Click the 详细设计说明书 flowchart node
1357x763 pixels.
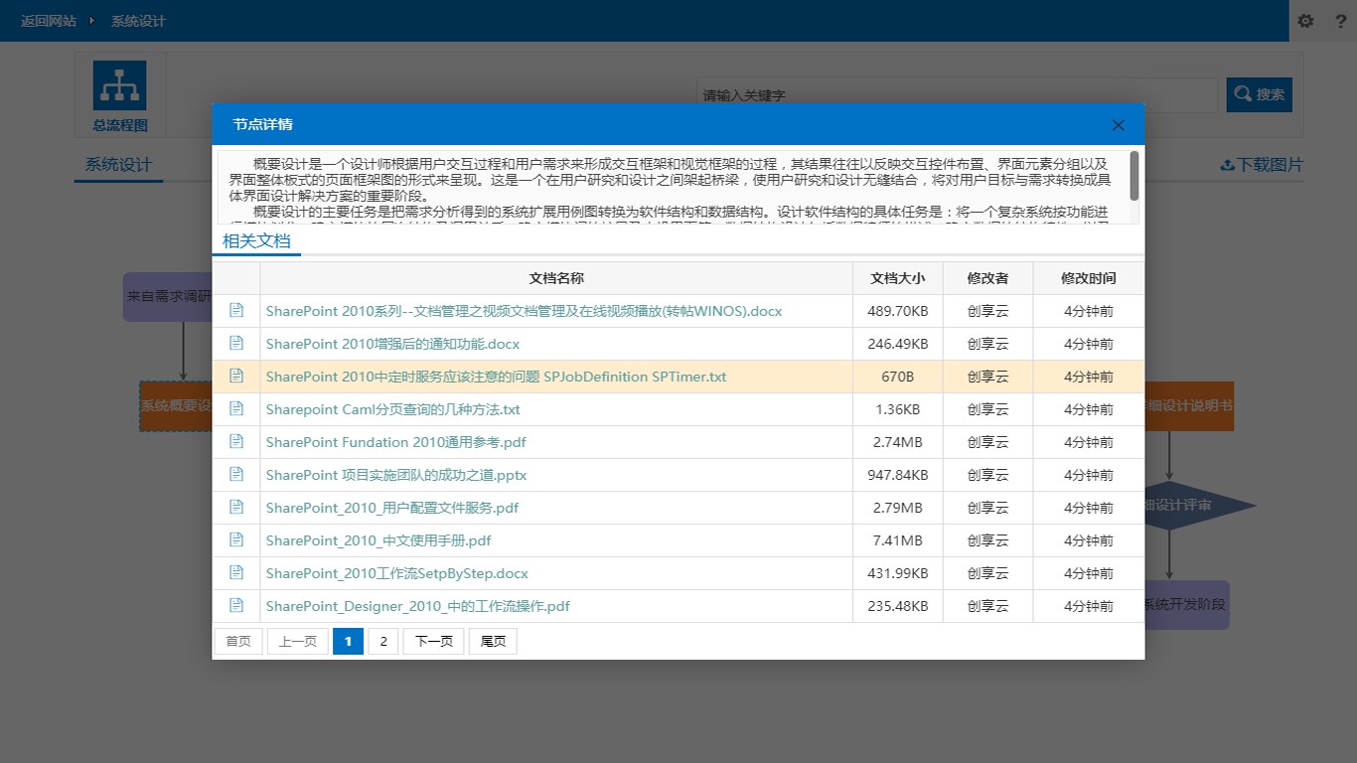point(1189,406)
